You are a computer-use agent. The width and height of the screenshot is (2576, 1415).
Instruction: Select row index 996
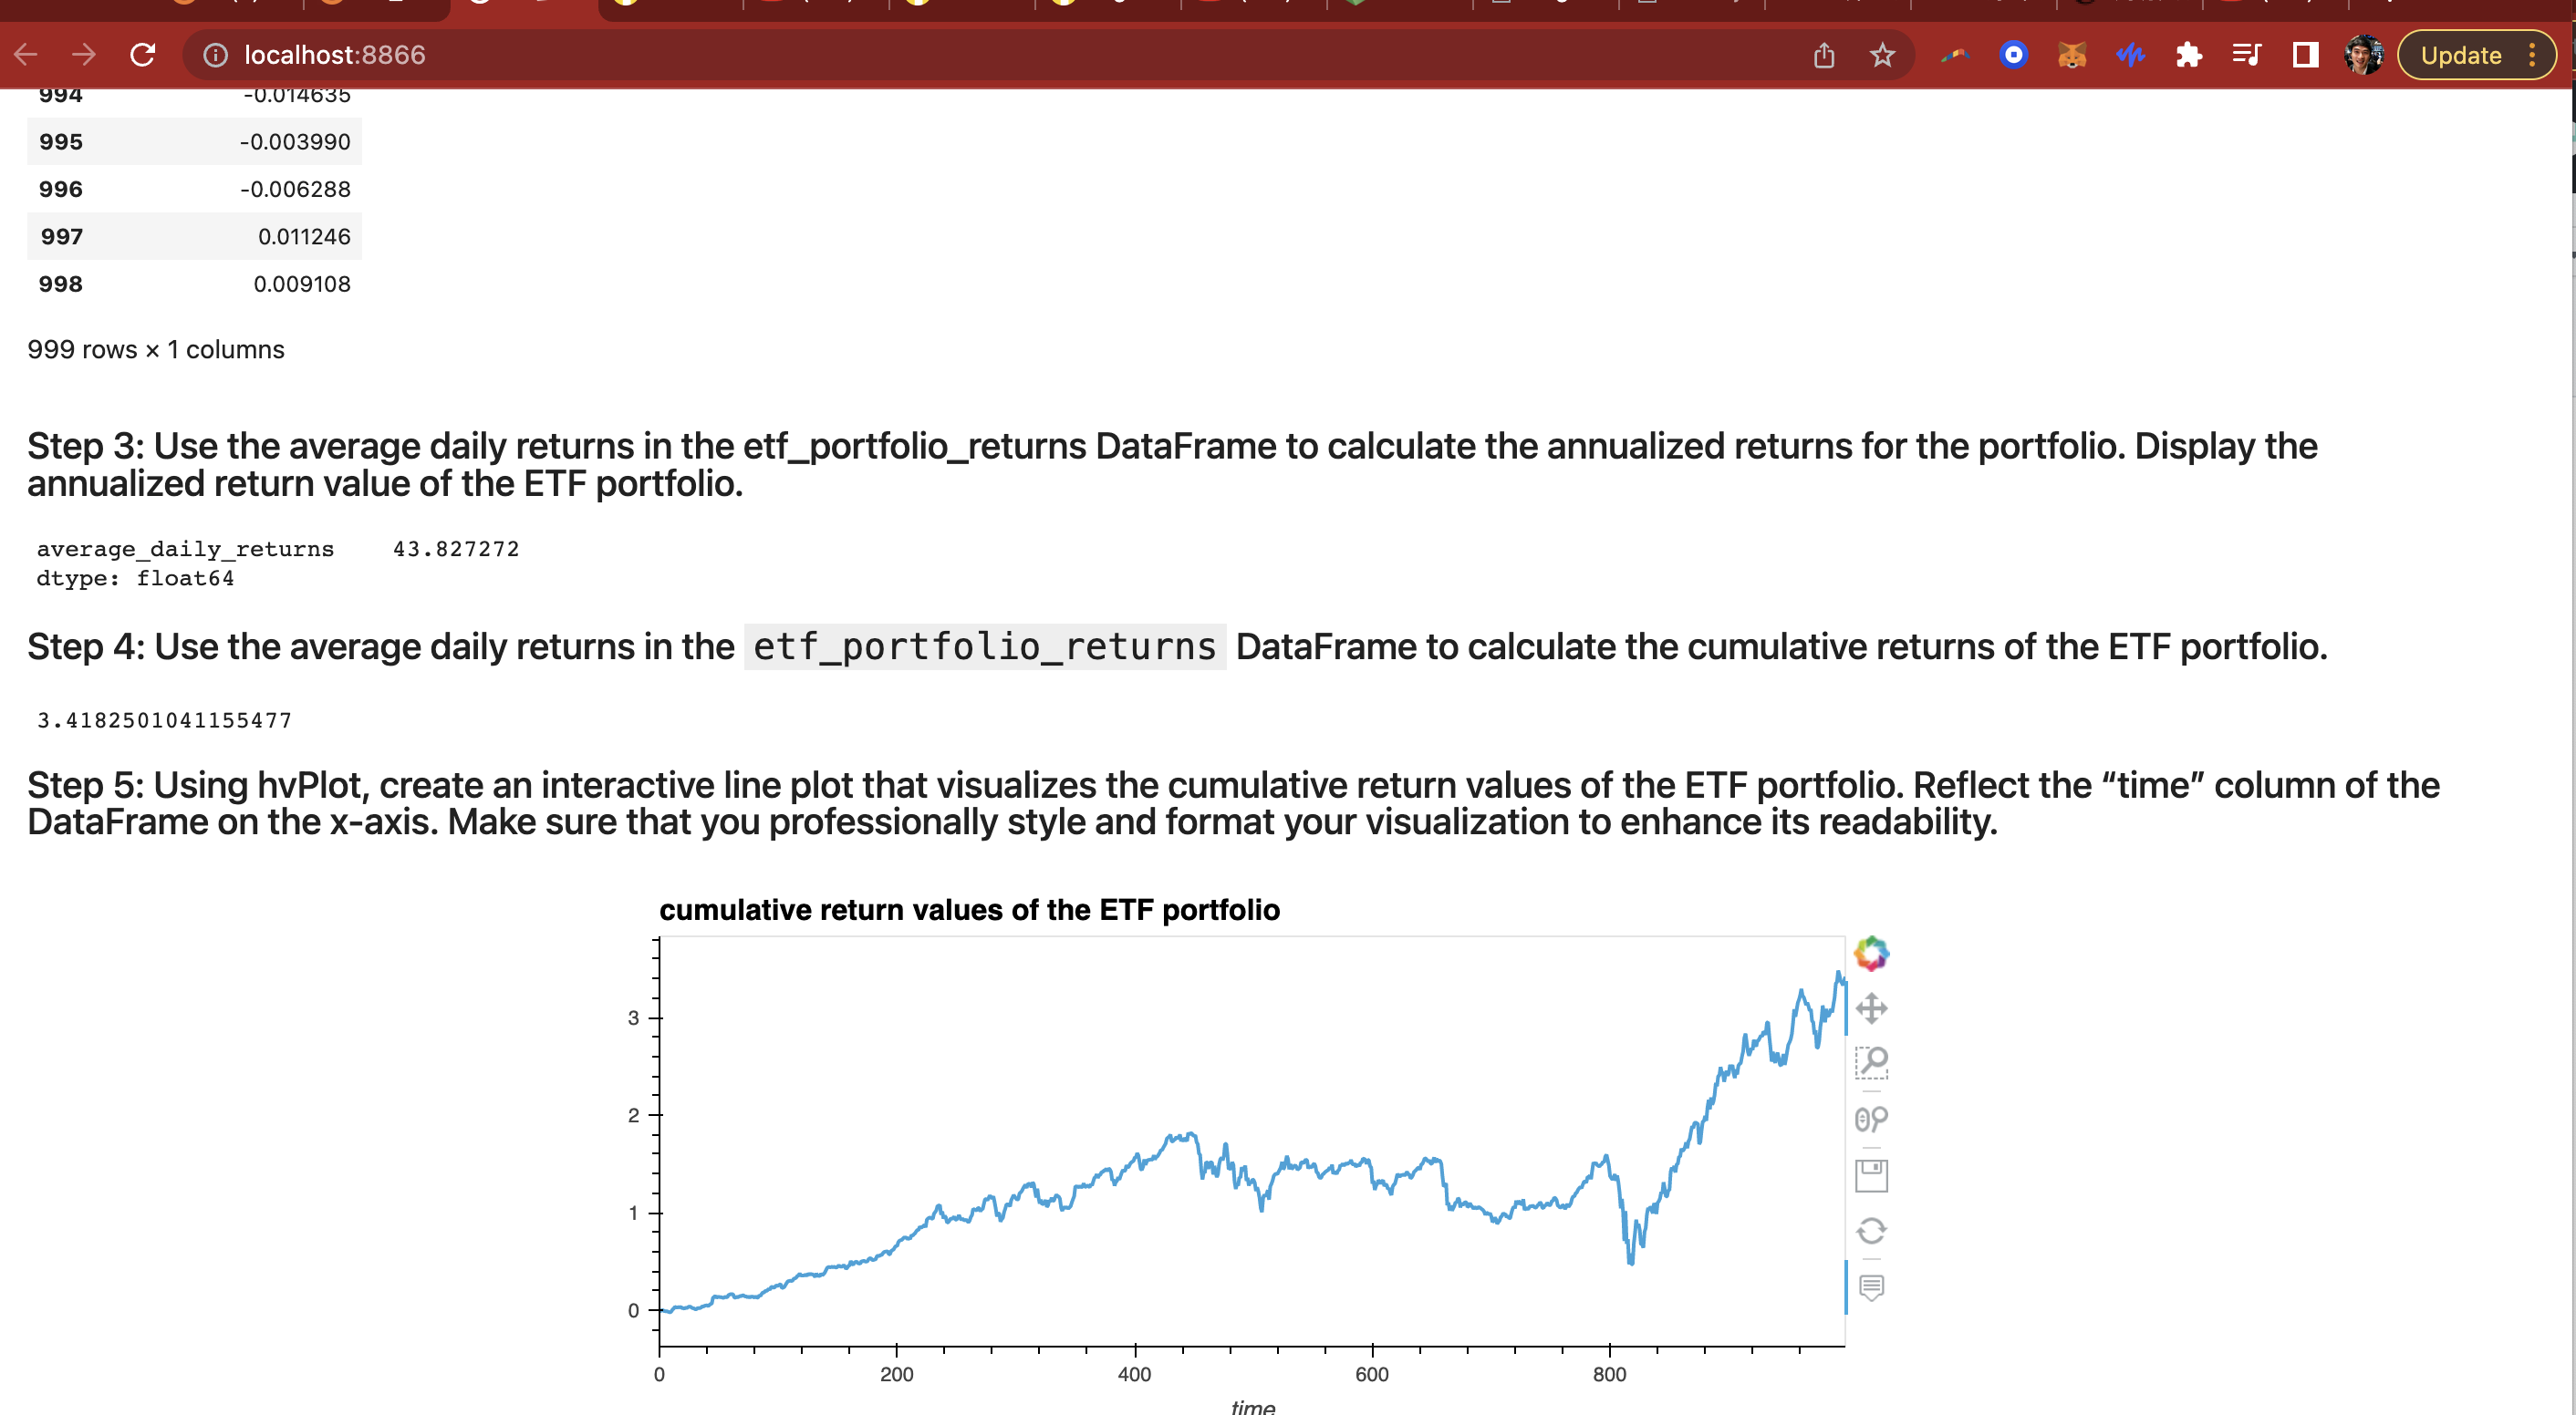coord(61,189)
